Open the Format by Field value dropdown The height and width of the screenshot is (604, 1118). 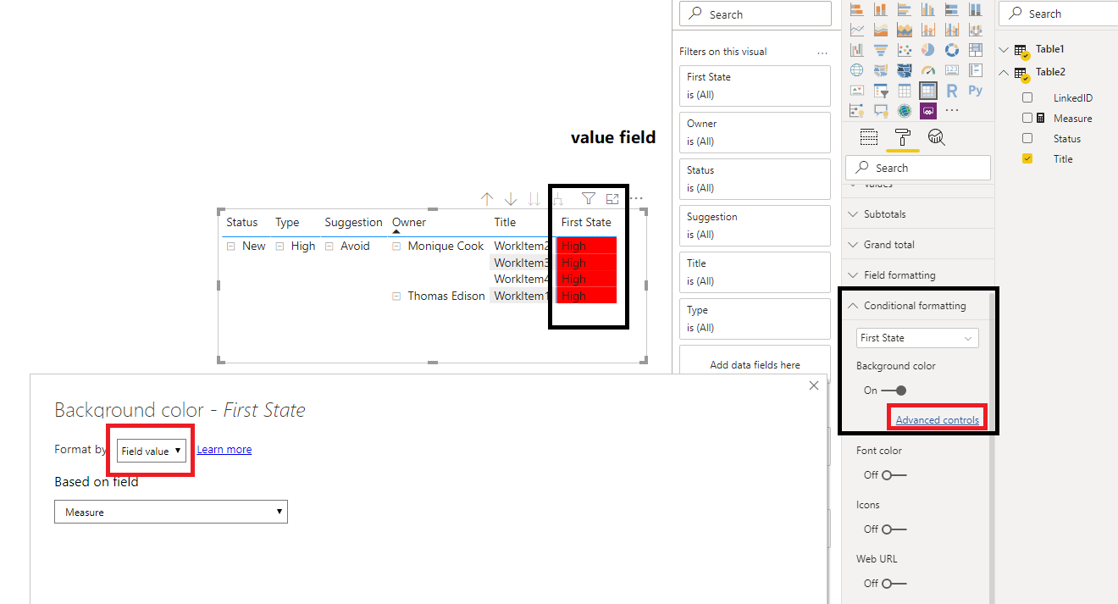tap(152, 451)
